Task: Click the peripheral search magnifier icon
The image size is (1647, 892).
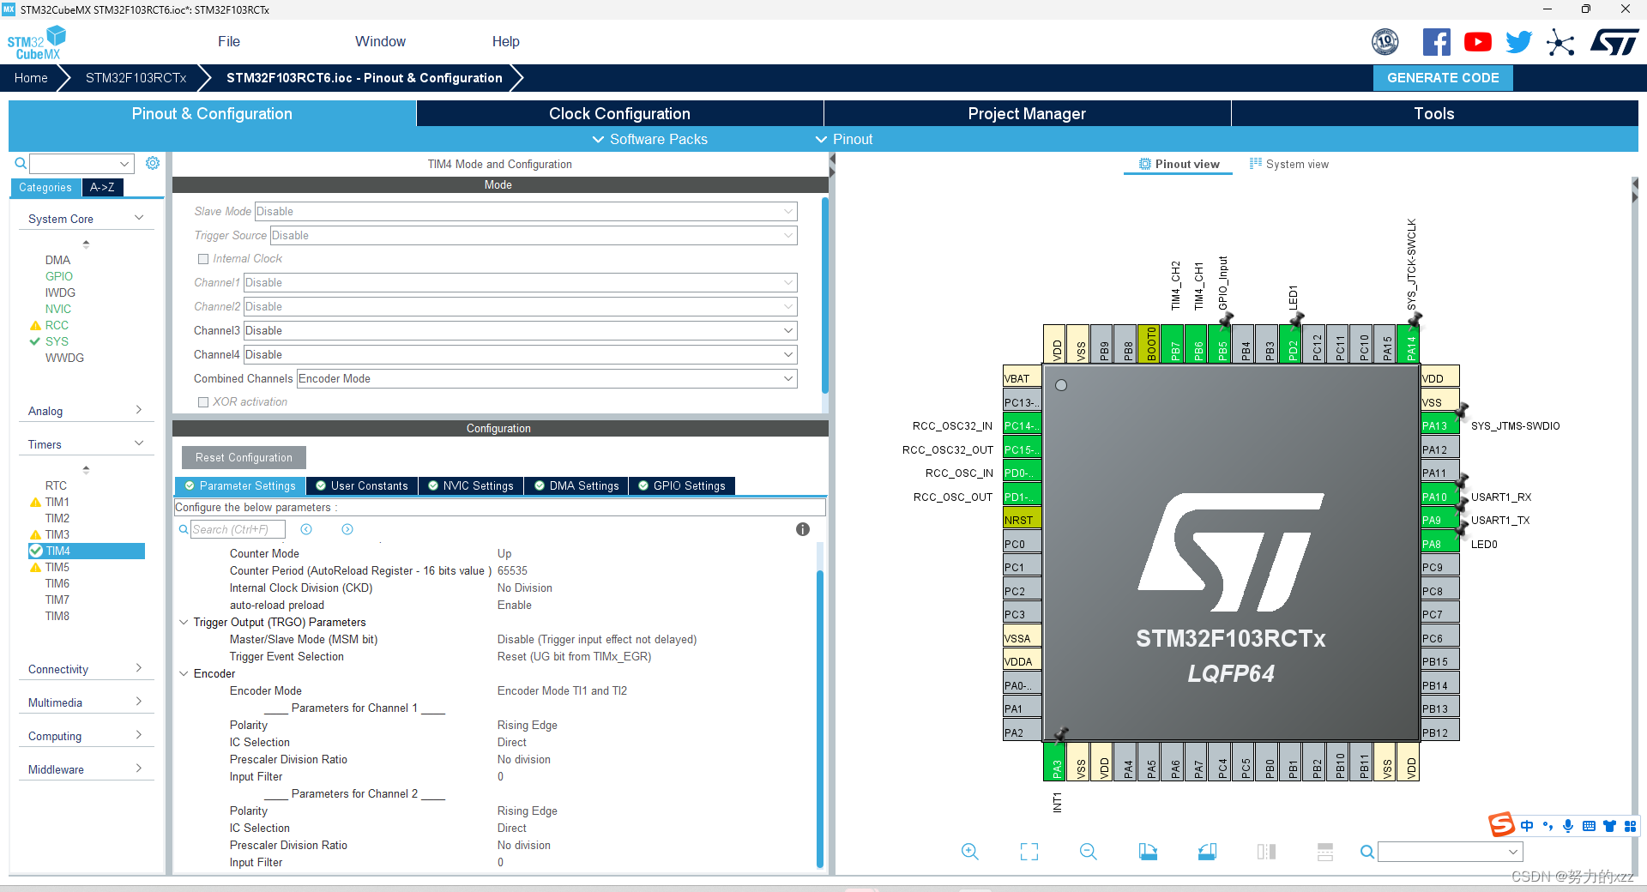Action: (21, 163)
